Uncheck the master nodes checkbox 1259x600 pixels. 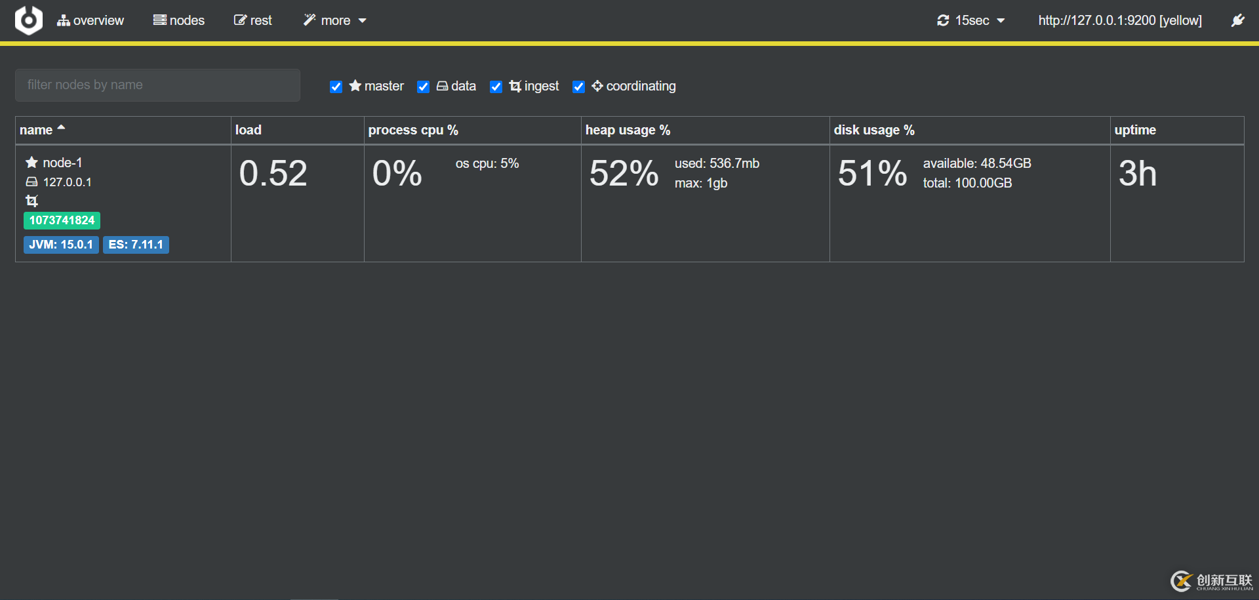336,87
